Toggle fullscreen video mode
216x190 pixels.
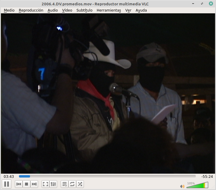click(x=46, y=184)
